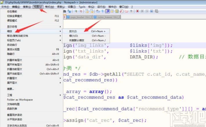Open the 搜索(S) menu
This screenshot has height=127, width=206.
point(27,7)
